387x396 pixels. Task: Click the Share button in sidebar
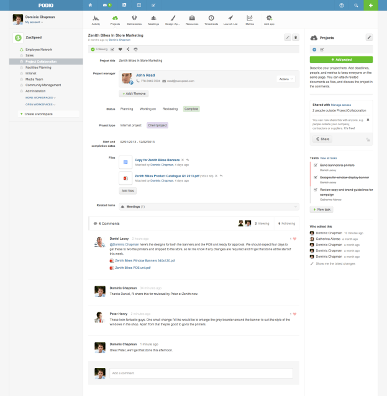(x=322, y=139)
